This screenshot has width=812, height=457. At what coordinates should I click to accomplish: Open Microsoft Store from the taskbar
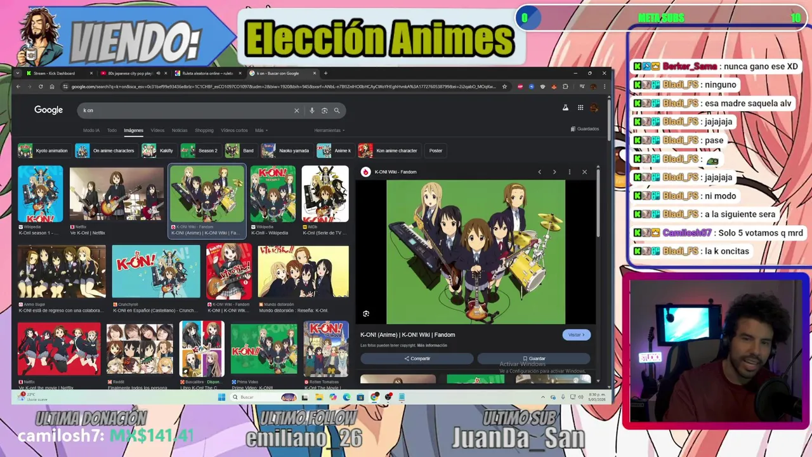360,397
